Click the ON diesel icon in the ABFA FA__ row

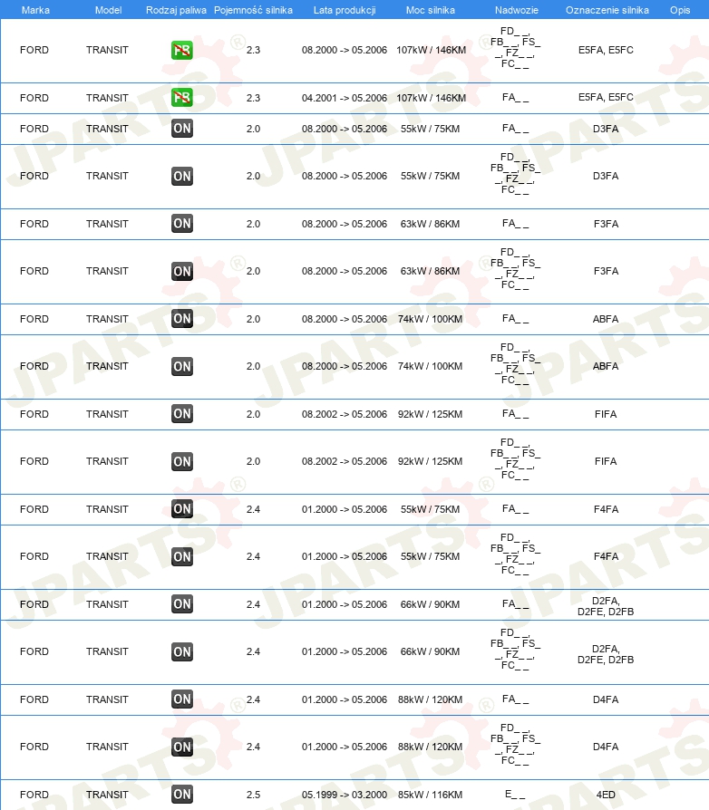pyautogui.click(x=182, y=319)
